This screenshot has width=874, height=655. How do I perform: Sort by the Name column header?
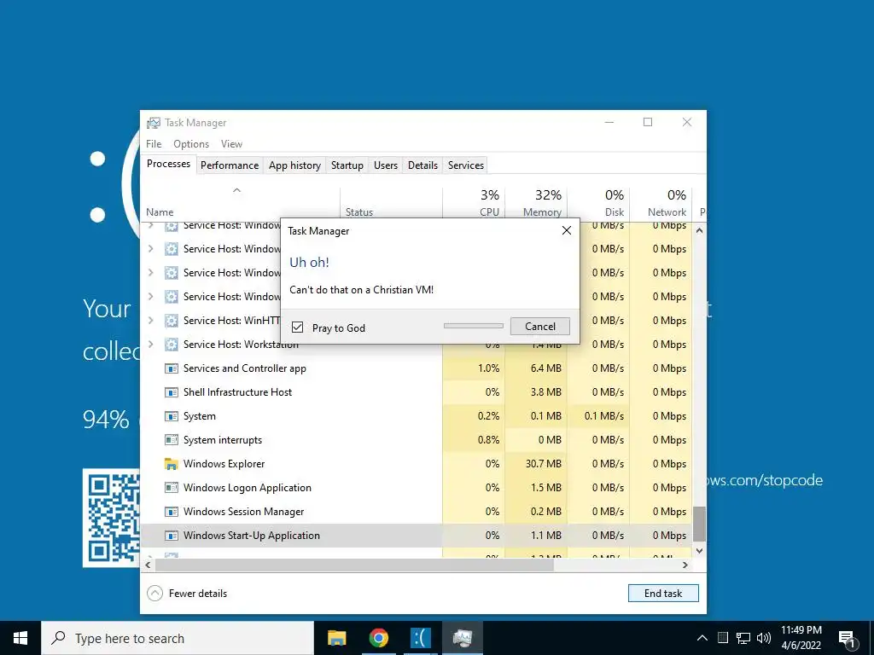tap(240, 203)
